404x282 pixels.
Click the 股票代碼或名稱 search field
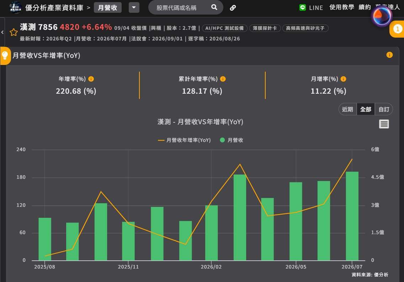click(180, 8)
